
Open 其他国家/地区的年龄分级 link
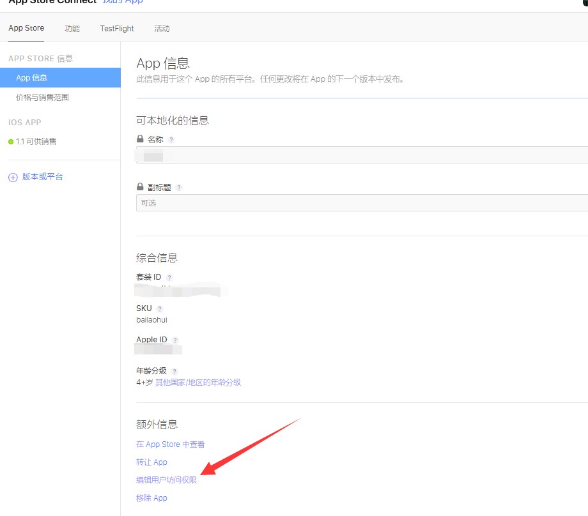pos(198,383)
